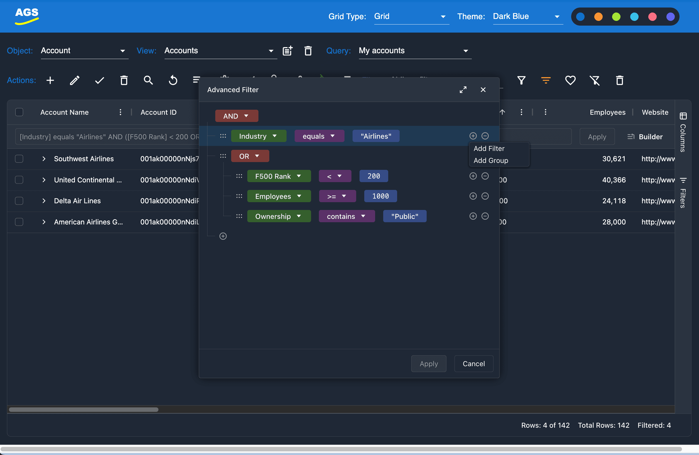The height and width of the screenshot is (455, 699).
Task: Open the AND operator dropdown
Action: pyautogui.click(x=236, y=116)
